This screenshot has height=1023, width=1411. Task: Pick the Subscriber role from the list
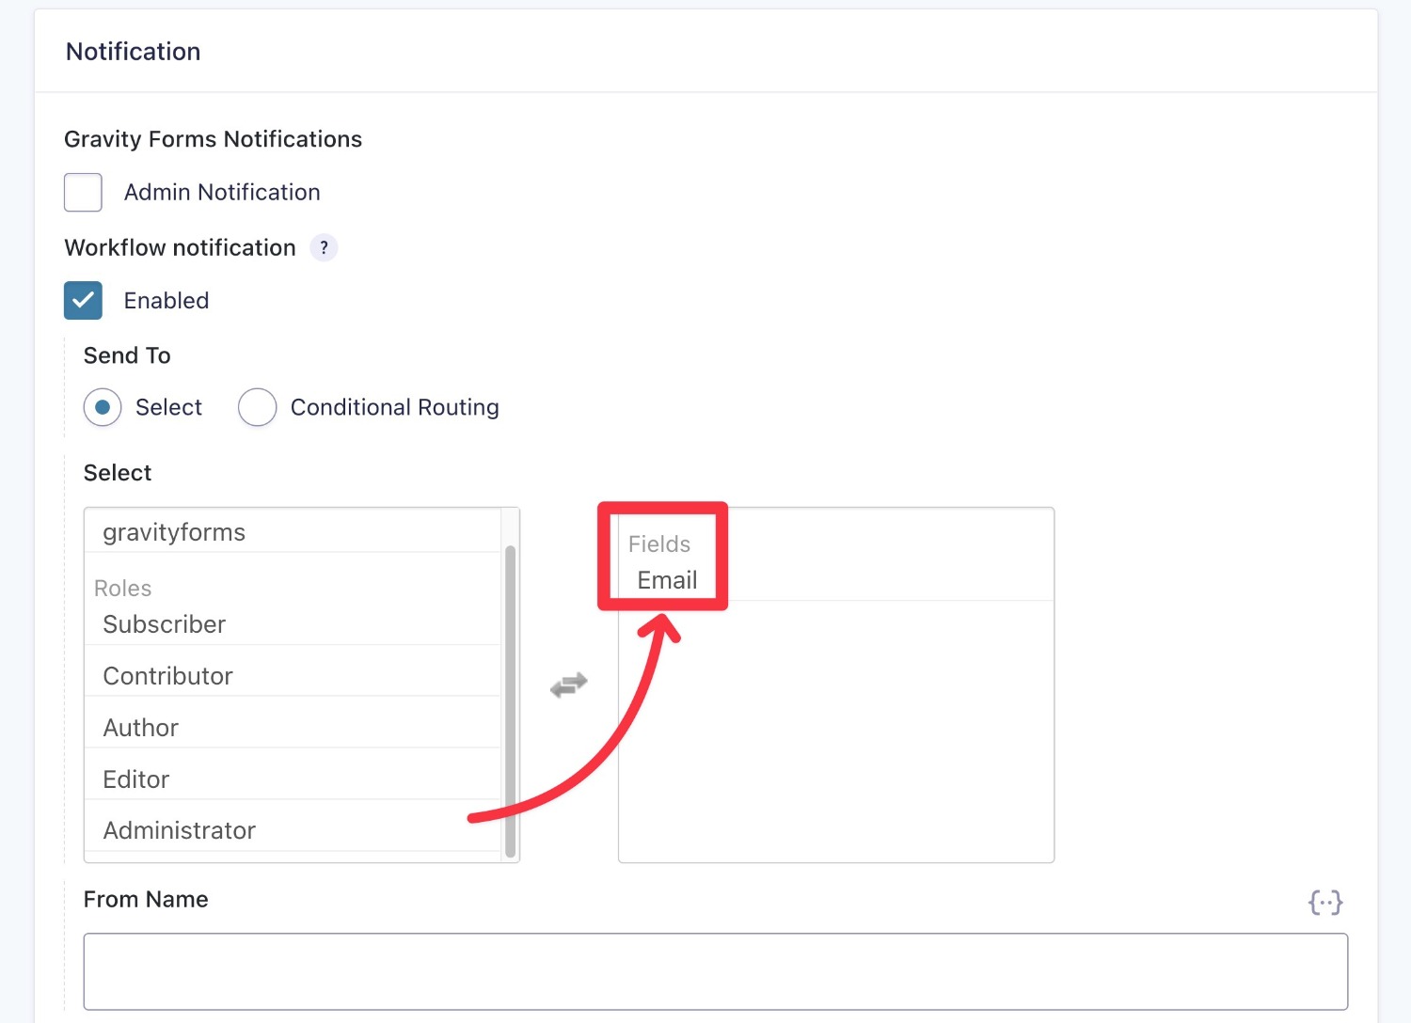[165, 624]
